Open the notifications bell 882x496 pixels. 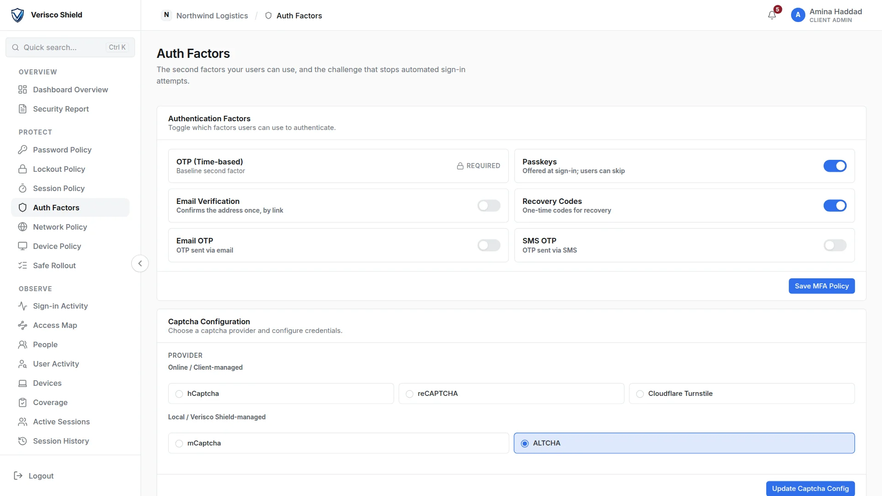[772, 15]
